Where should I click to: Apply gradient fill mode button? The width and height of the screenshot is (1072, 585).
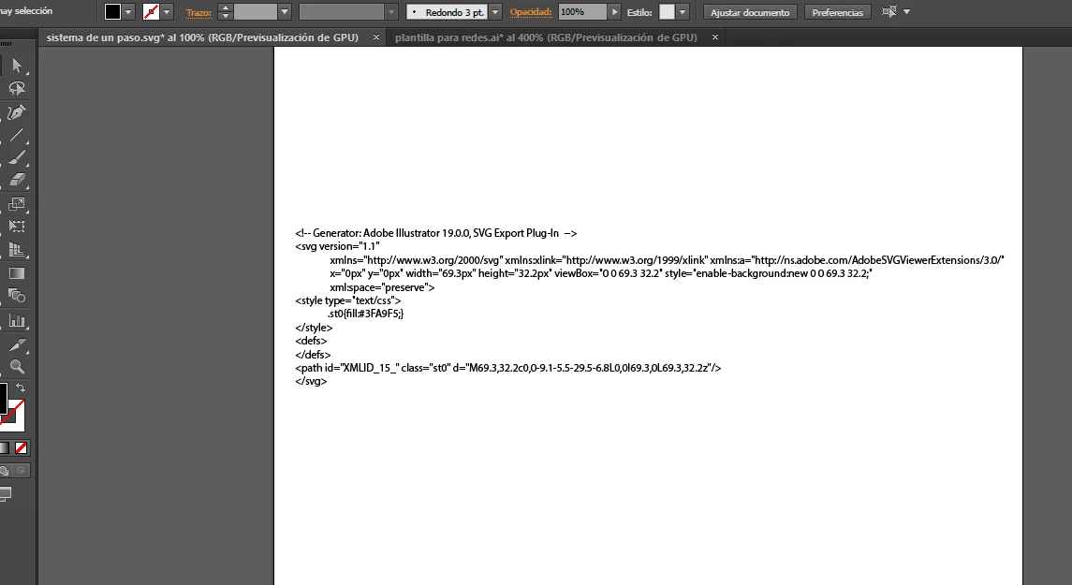[x=4, y=448]
